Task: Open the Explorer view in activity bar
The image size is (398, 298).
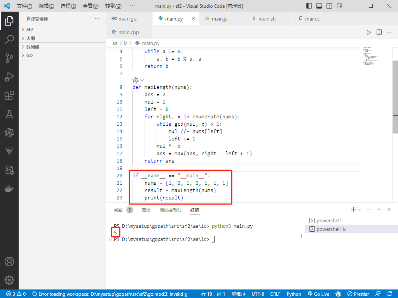Action: tap(9, 21)
